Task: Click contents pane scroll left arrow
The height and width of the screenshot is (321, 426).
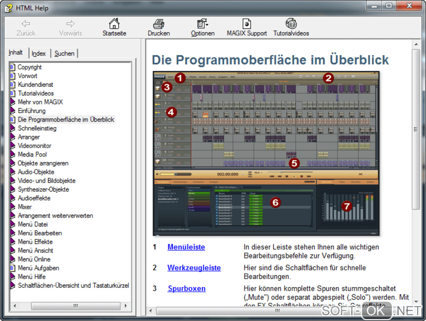Action: point(15,306)
